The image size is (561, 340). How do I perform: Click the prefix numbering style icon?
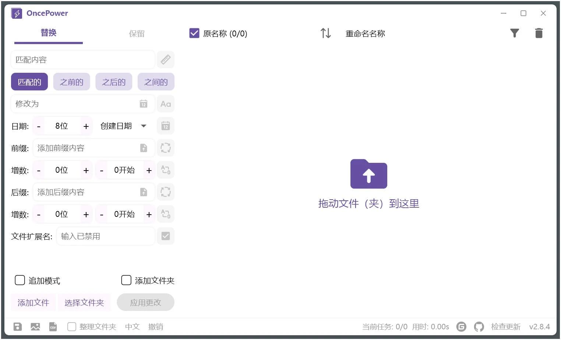tap(166, 170)
